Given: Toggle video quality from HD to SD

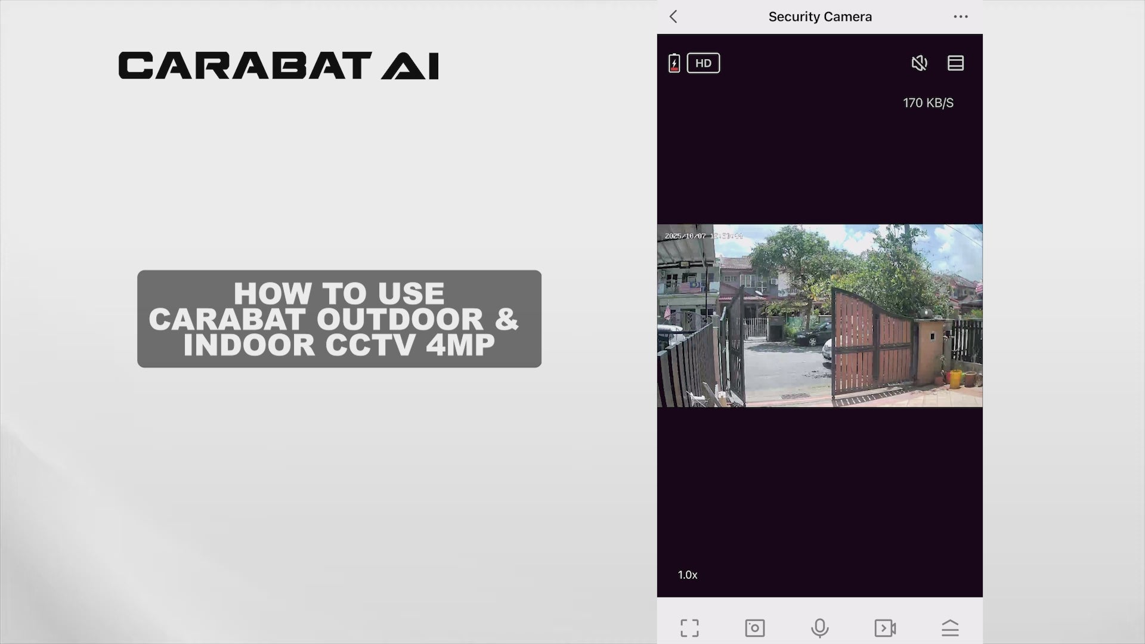Looking at the screenshot, I should click(x=704, y=63).
